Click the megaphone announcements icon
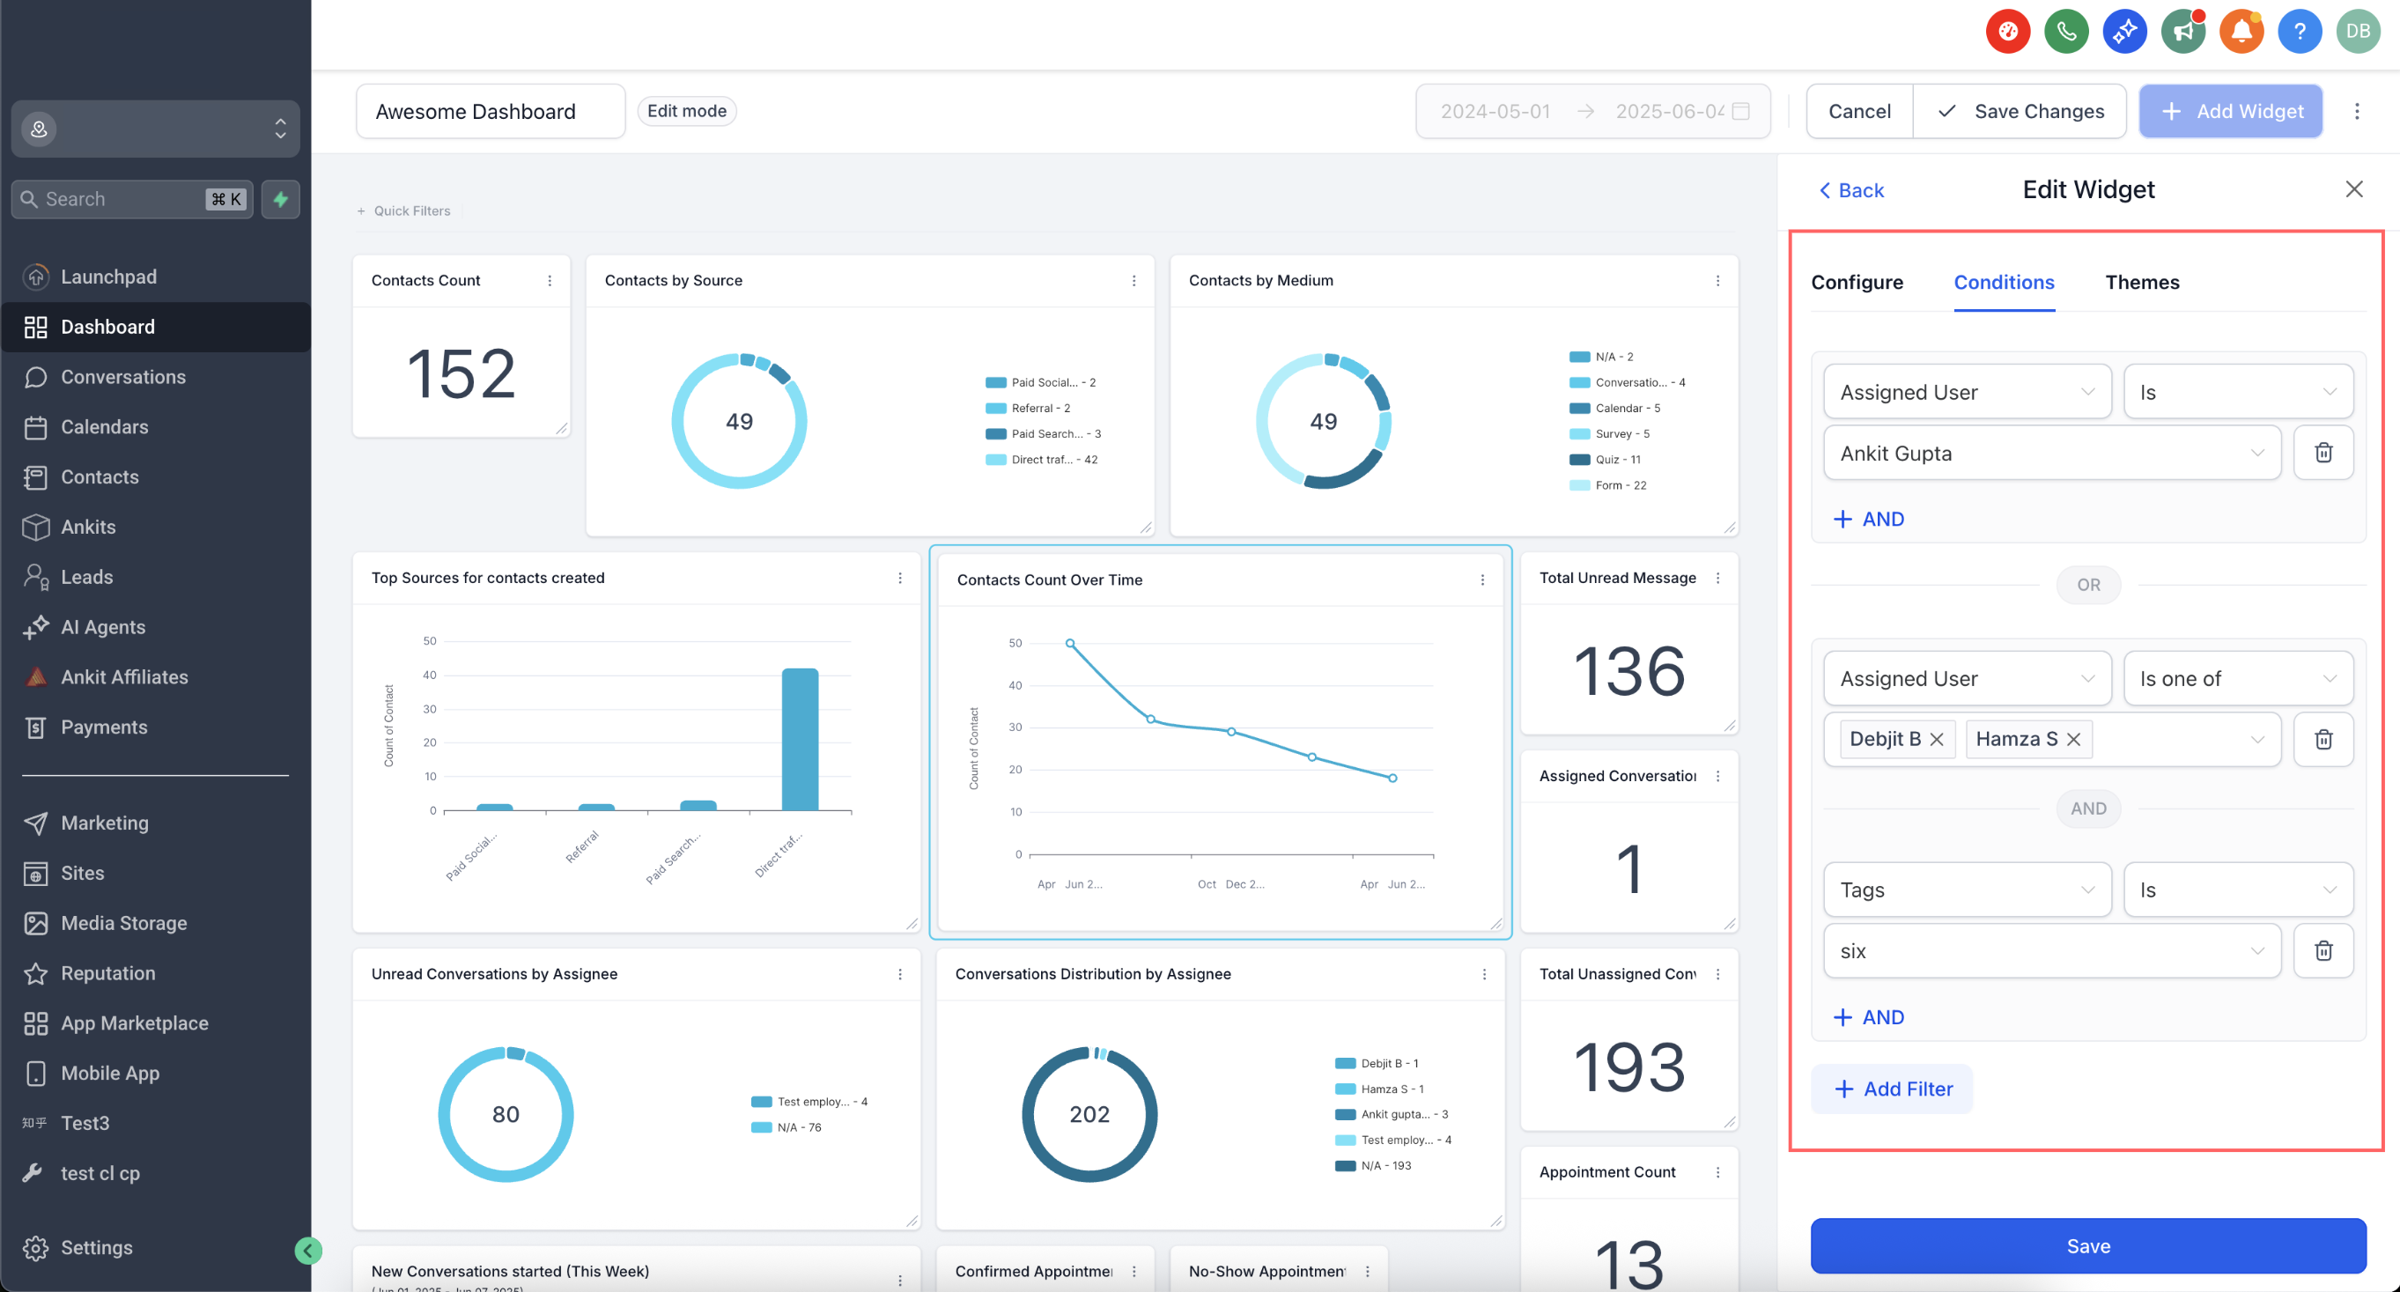 2182,32
